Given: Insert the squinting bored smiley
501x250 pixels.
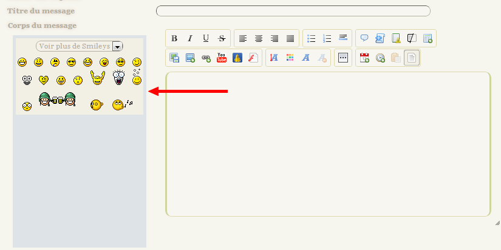Looking at the screenshot, I should [x=120, y=62].
